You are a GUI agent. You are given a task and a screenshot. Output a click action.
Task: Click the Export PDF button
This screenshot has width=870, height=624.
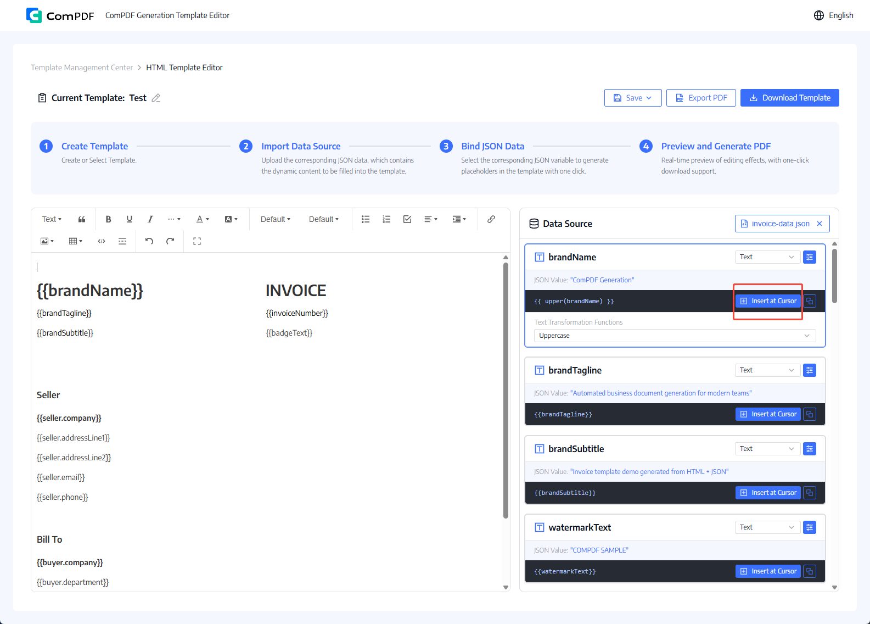tap(701, 98)
